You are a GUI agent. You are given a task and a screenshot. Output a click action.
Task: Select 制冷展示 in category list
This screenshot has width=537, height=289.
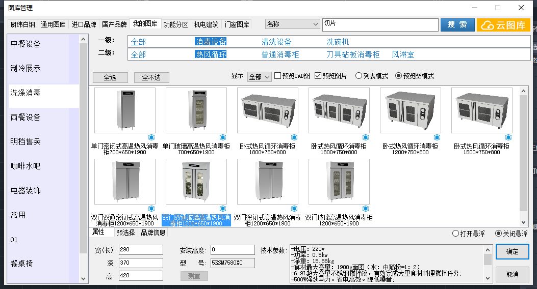click(x=43, y=68)
